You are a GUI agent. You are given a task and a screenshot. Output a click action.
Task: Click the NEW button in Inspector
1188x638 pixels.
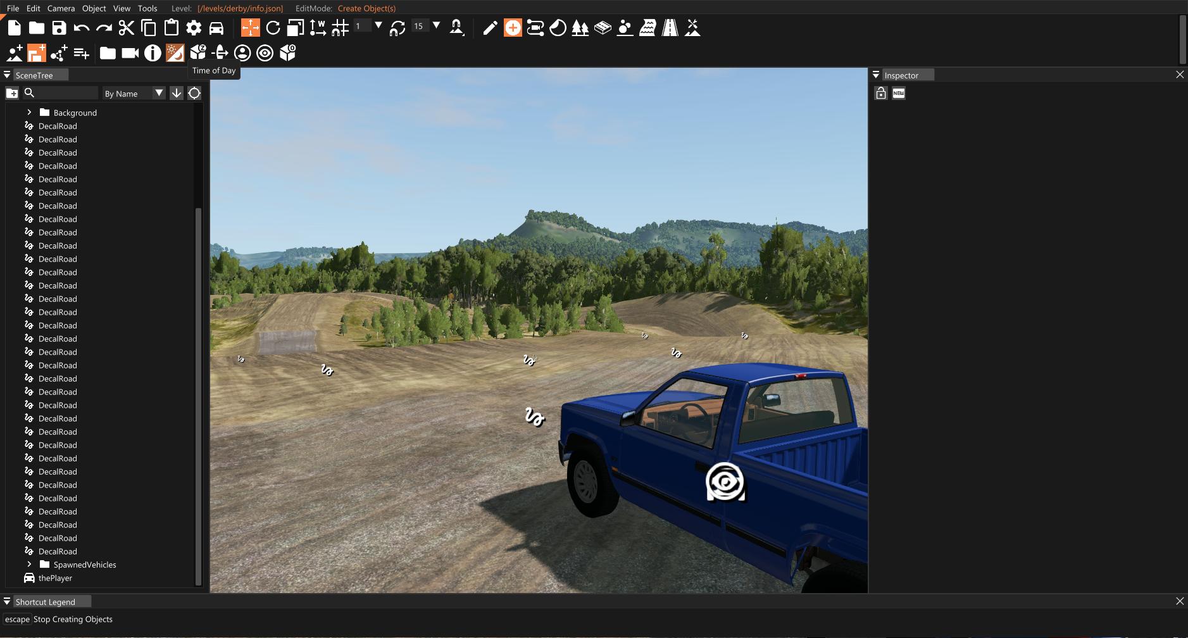(899, 93)
